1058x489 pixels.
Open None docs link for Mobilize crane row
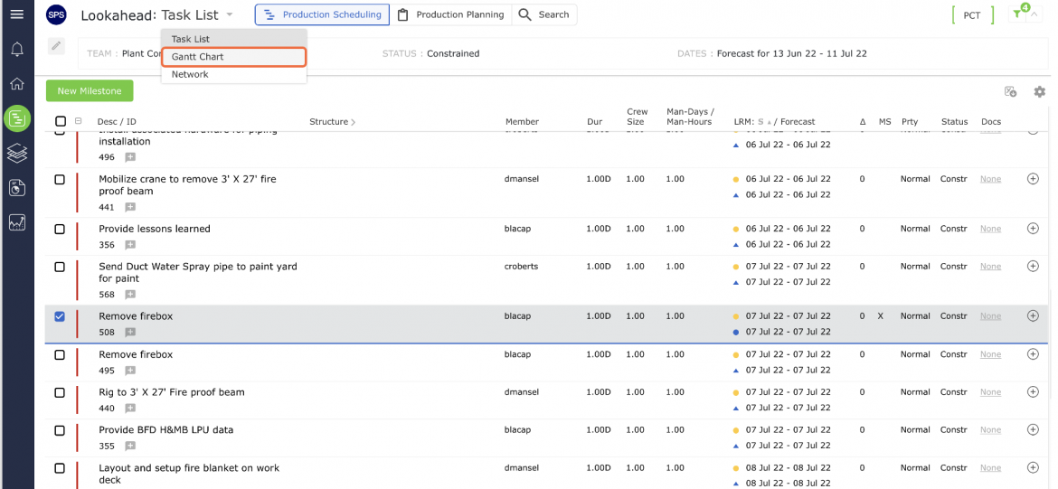click(990, 179)
